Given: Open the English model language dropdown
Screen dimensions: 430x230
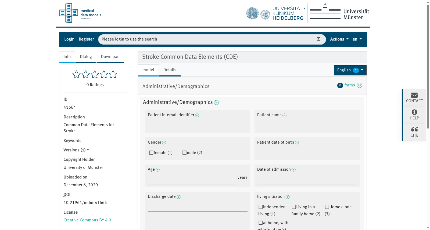Looking at the screenshot, I should [350, 70].
